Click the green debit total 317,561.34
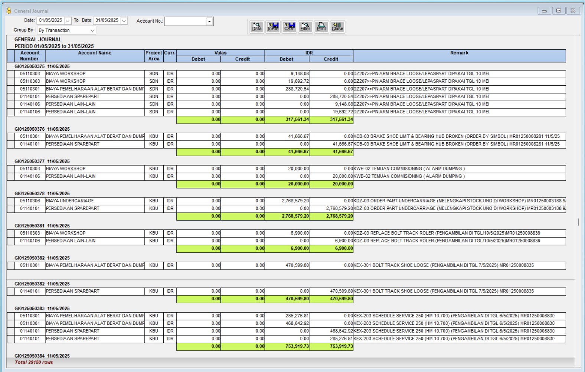Viewport: 585px width, 372px height. tap(287, 120)
